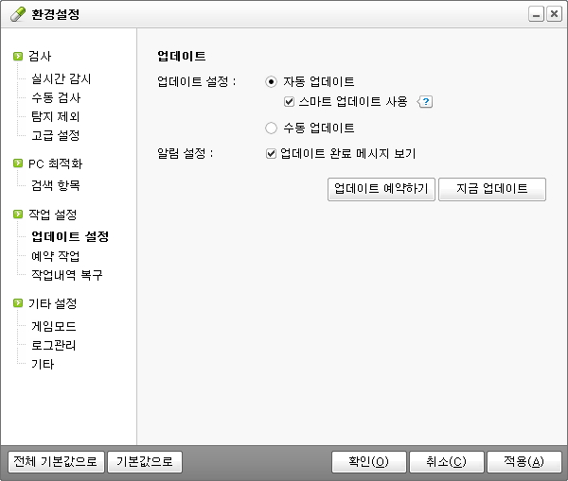This screenshot has width=568, height=481.
Task: Click the 적용(A) apply button
Action: (524, 462)
